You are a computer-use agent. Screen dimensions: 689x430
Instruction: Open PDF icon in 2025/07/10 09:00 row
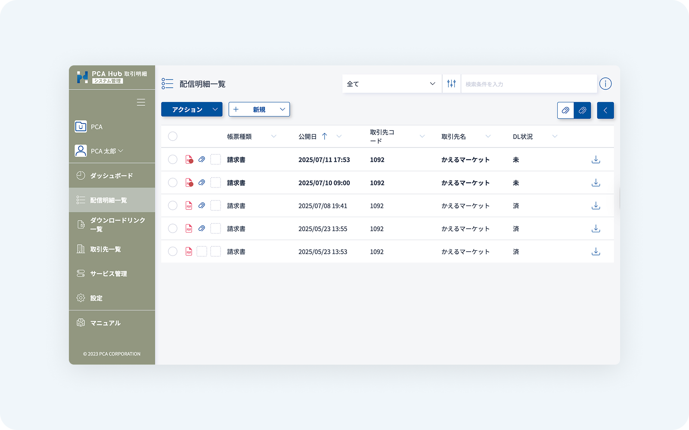tap(189, 183)
